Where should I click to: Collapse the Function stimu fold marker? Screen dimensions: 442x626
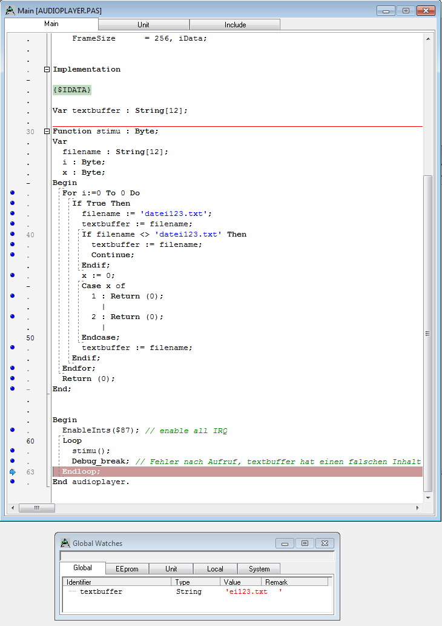[x=47, y=132]
